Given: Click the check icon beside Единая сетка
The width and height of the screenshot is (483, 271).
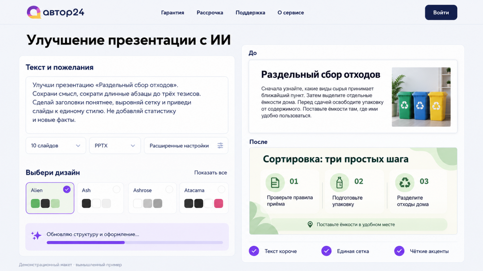Looking at the screenshot, I should pyautogui.click(x=326, y=251).
